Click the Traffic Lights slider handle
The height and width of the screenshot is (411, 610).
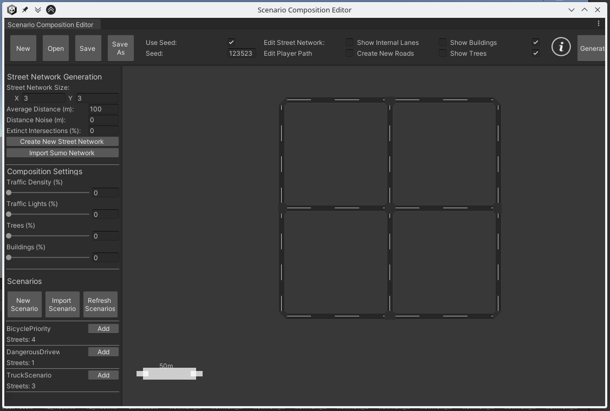[9, 215]
